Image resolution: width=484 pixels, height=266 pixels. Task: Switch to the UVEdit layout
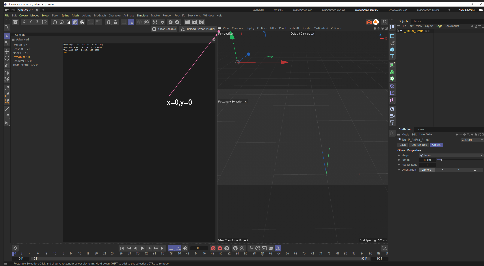(278, 10)
